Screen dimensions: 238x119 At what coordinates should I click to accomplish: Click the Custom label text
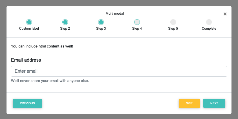click(29, 29)
